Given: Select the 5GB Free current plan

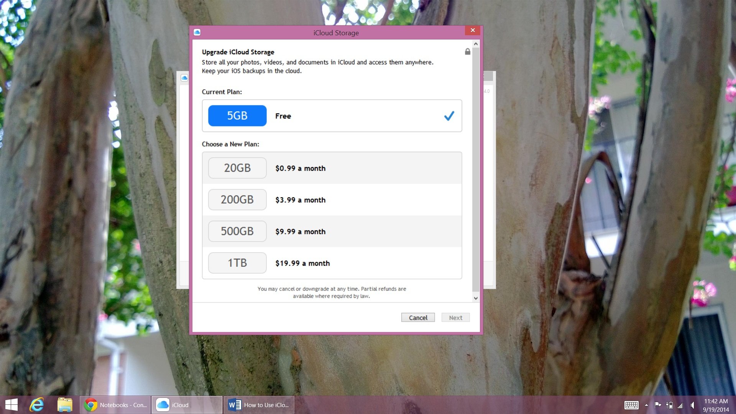Looking at the screenshot, I should click(332, 116).
